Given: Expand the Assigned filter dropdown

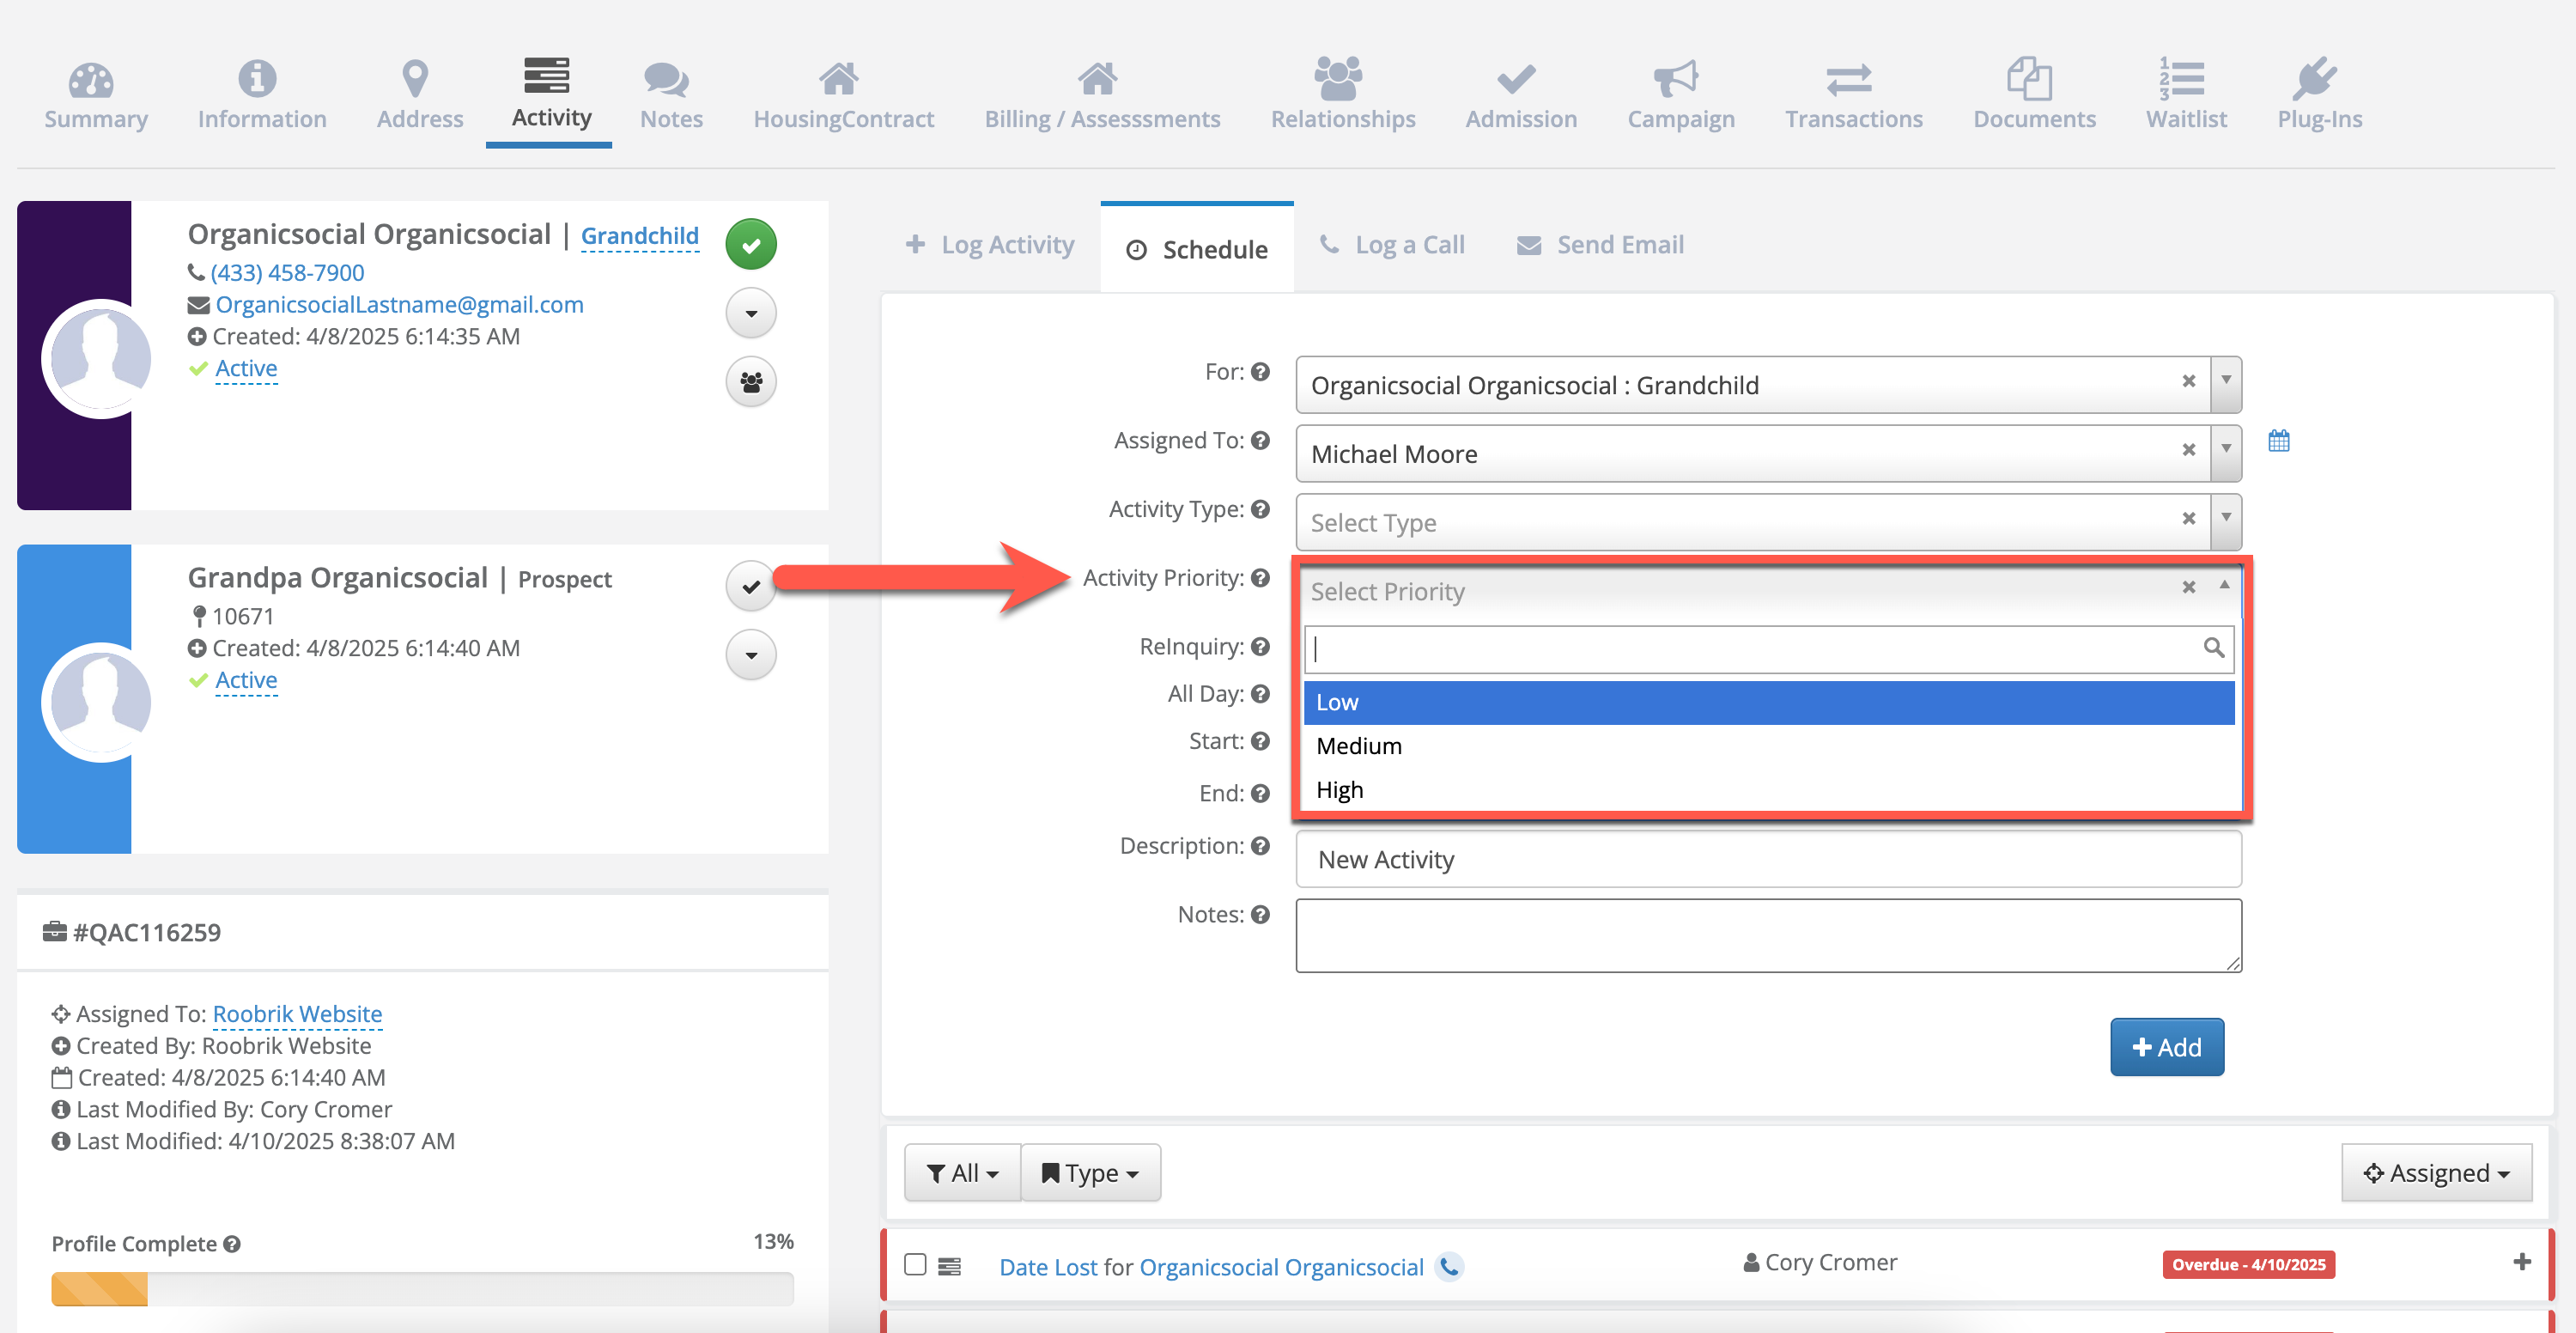Looking at the screenshot, I should pyautogui.click(x=2436, y=1172).
